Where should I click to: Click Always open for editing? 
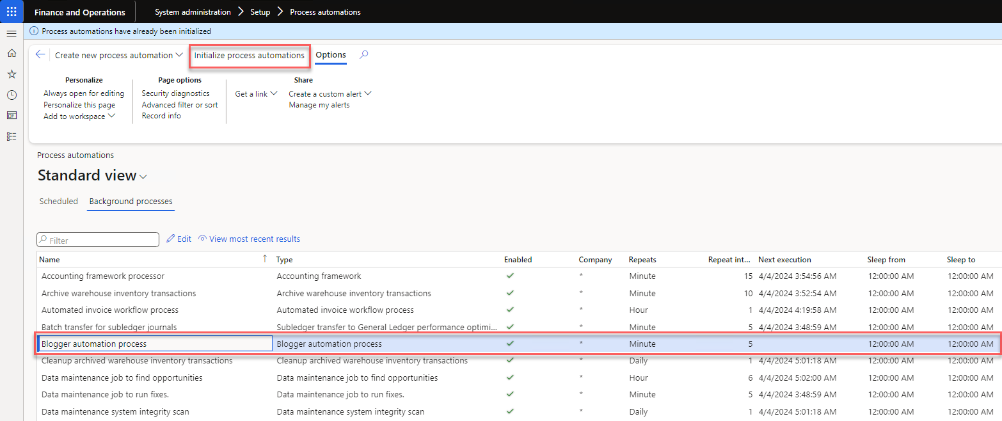(x=84, y=93)
